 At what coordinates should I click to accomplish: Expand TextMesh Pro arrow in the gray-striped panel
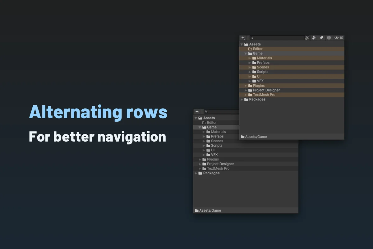coord(200,169)
